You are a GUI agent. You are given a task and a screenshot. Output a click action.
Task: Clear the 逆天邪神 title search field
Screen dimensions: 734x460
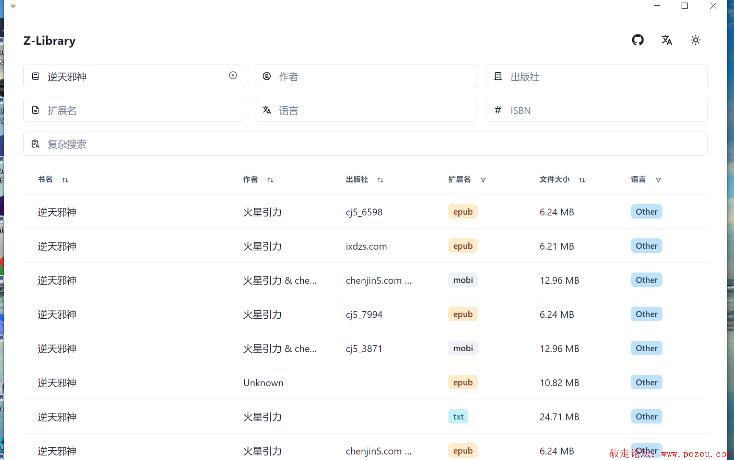click(x=233, y=75)
